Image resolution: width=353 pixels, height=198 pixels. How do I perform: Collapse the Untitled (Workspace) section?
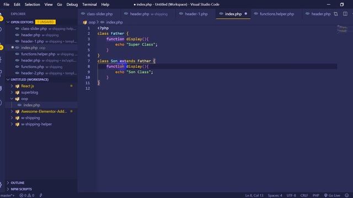click(8, 80)
